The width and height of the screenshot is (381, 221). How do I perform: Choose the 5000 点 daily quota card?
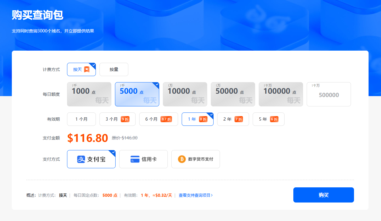click(x=137, y=94)
